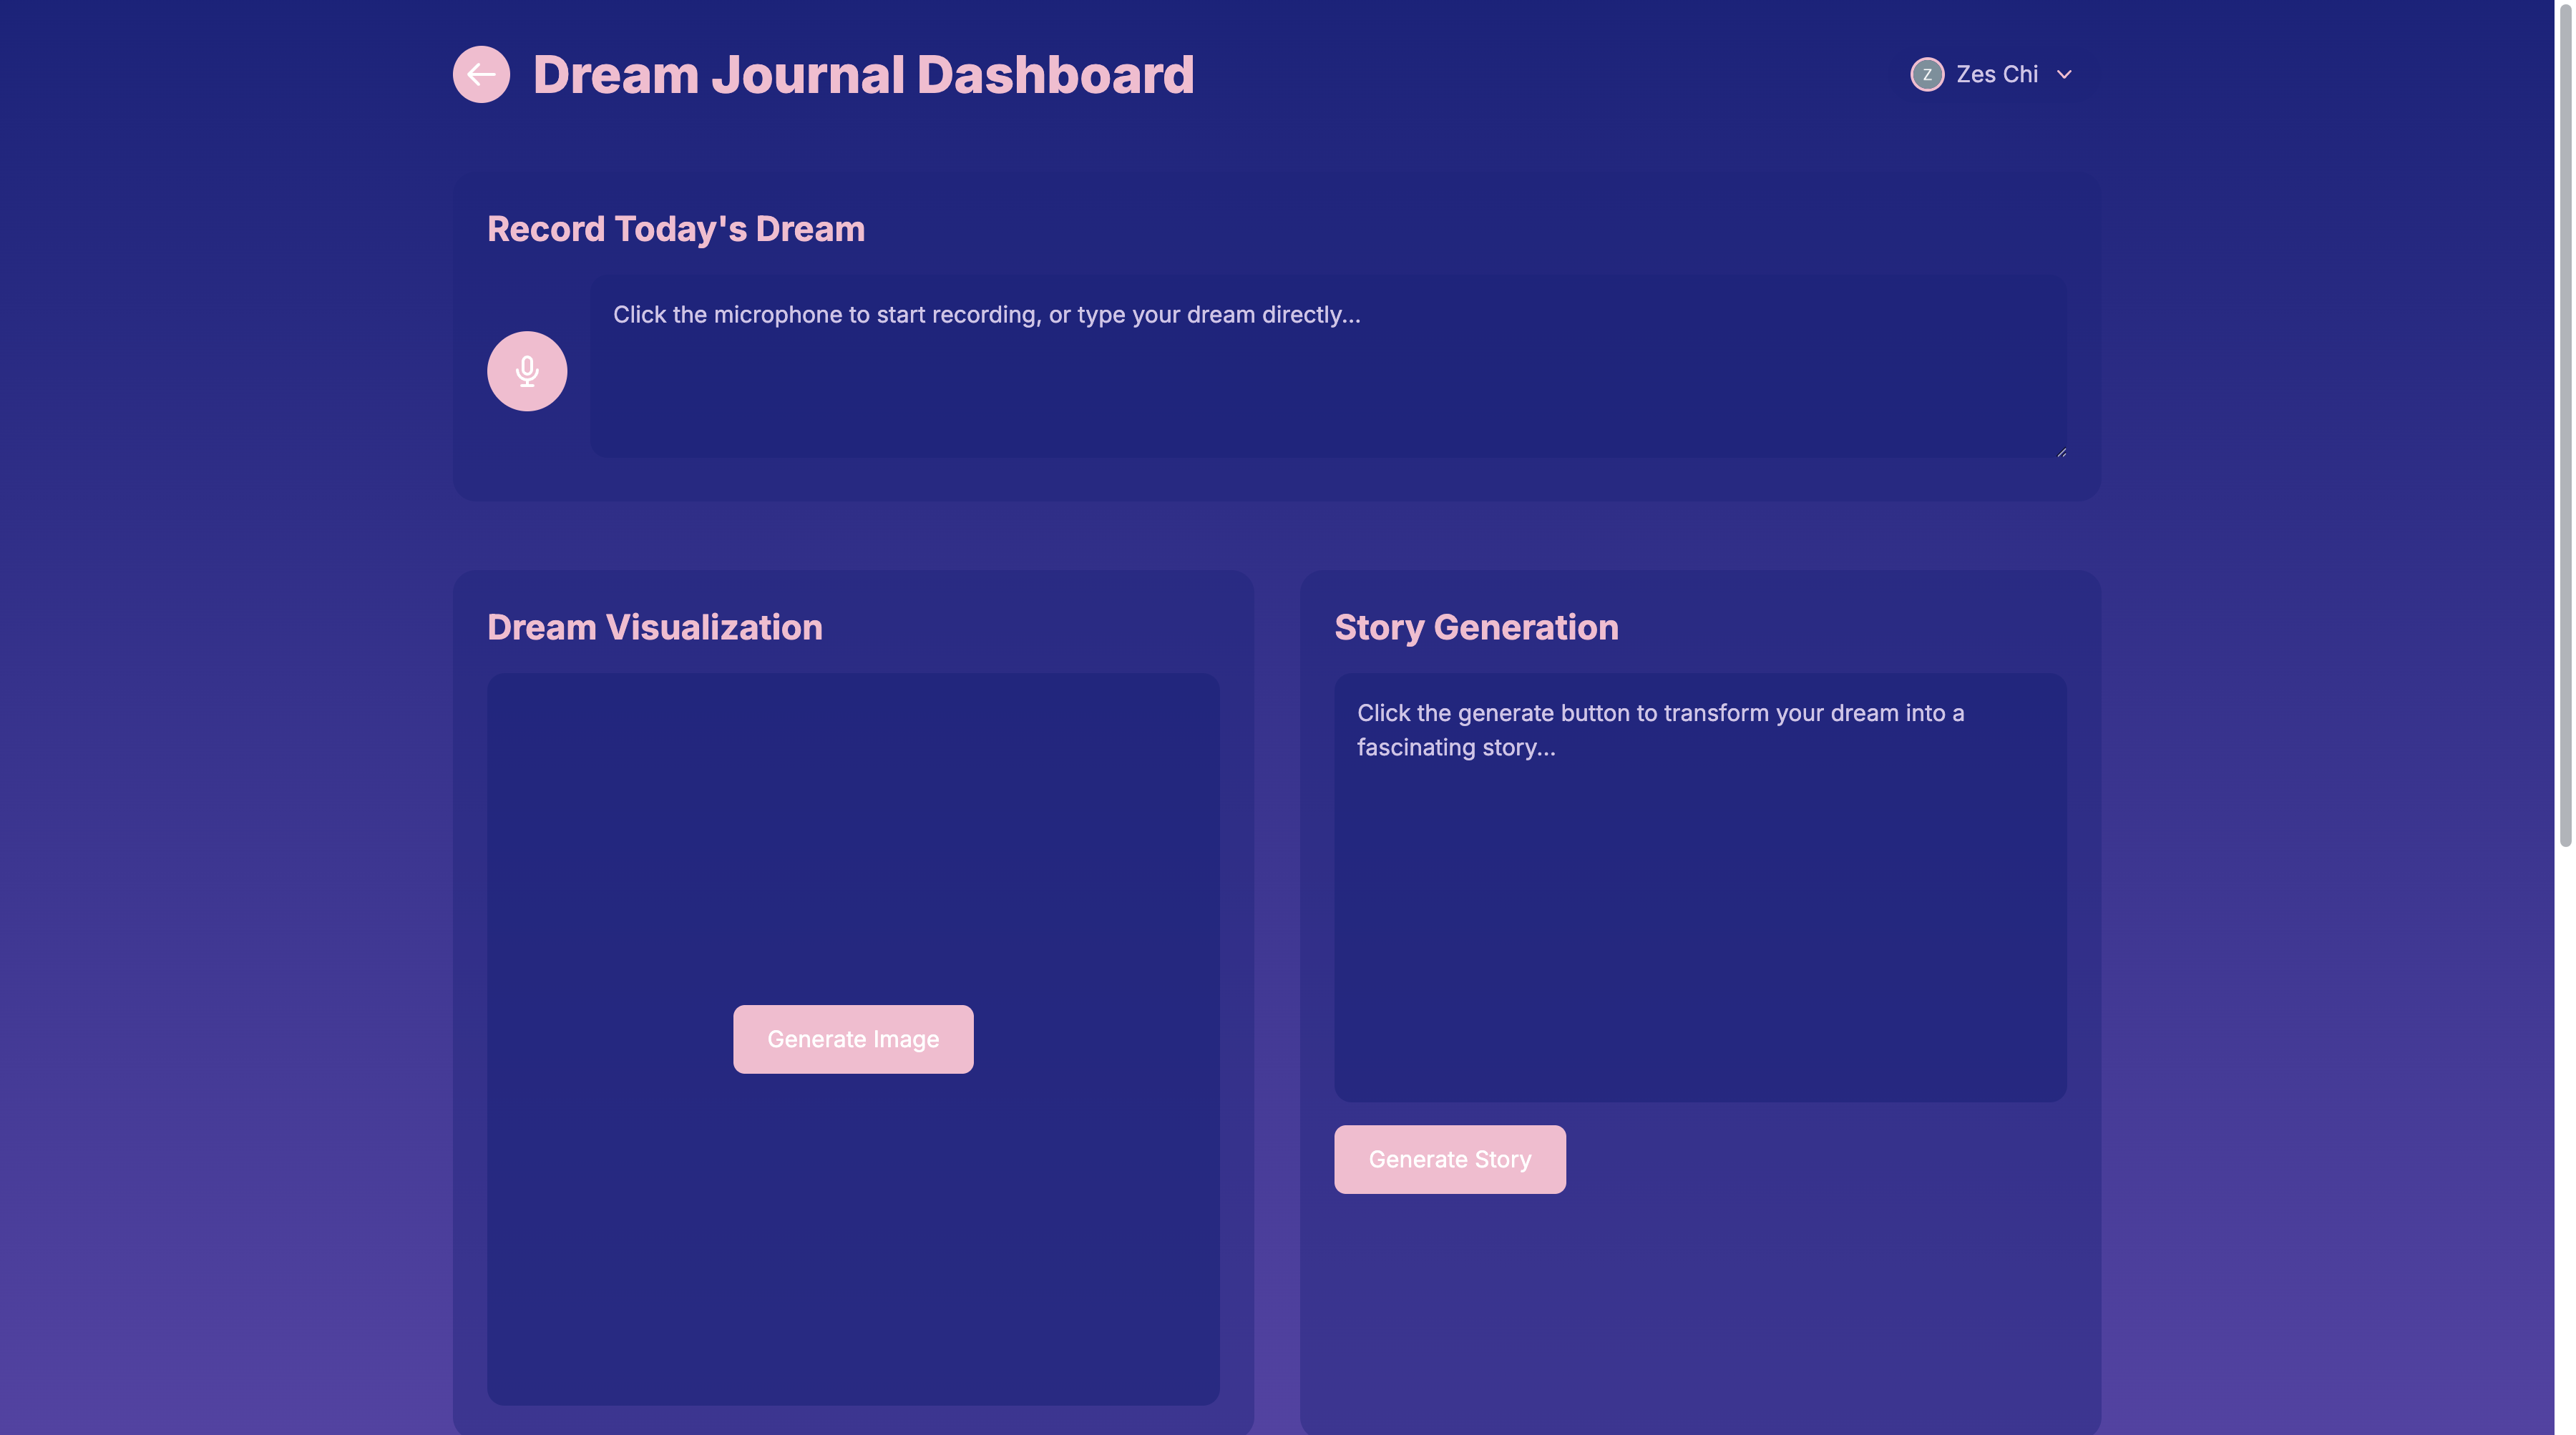Viewport: 2576px width, 1435px height.
Task: Click the microphone prompt placeholder text
Action: tap(986, 315)
